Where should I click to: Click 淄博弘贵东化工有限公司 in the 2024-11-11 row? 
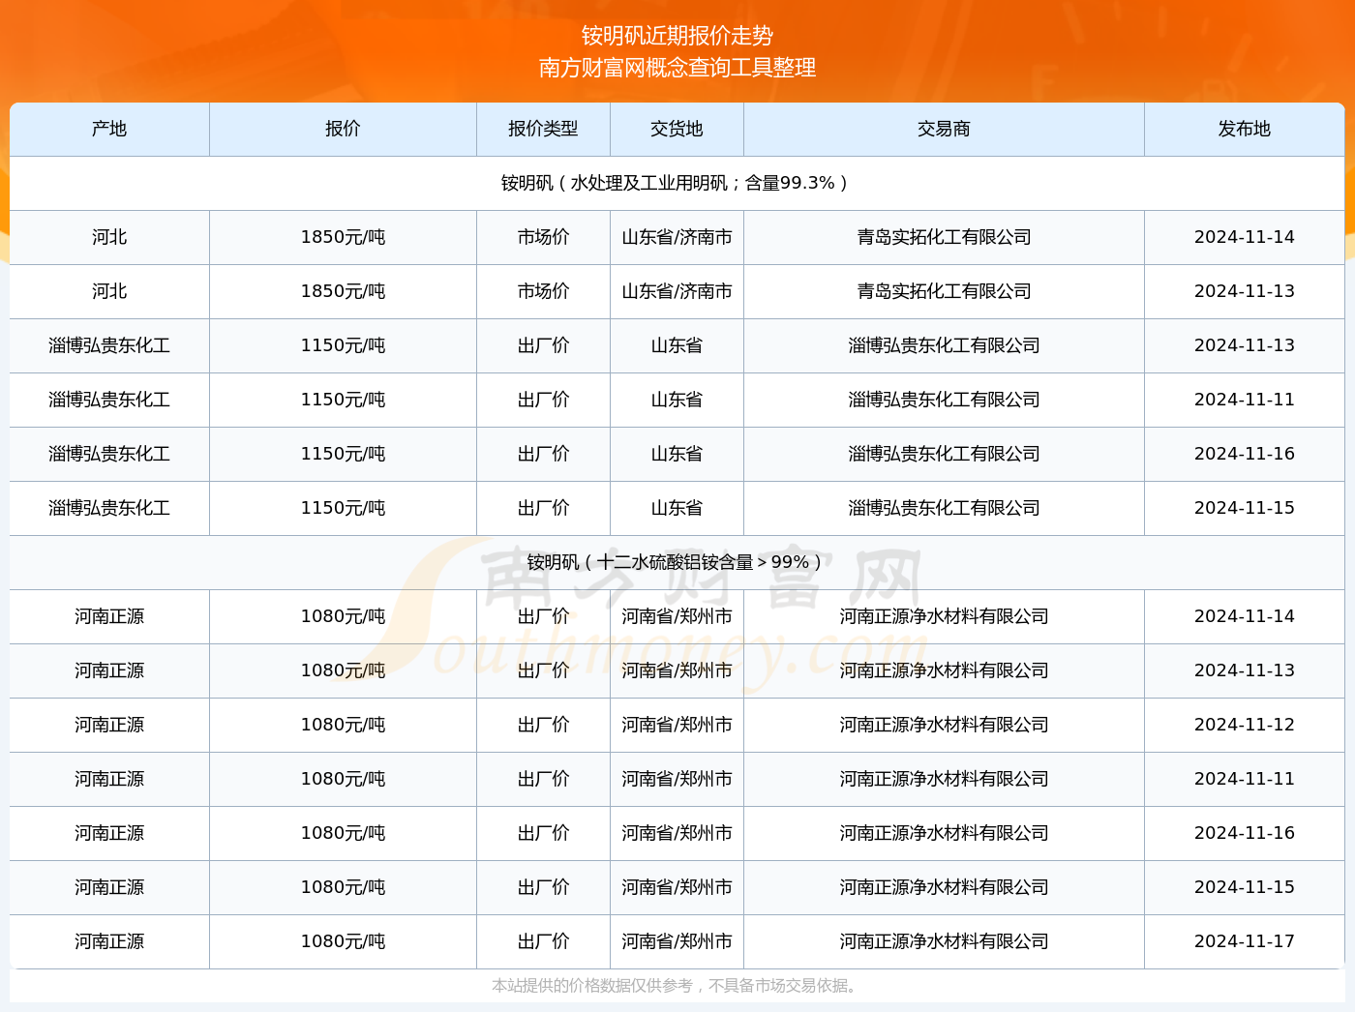pos(944,400)
